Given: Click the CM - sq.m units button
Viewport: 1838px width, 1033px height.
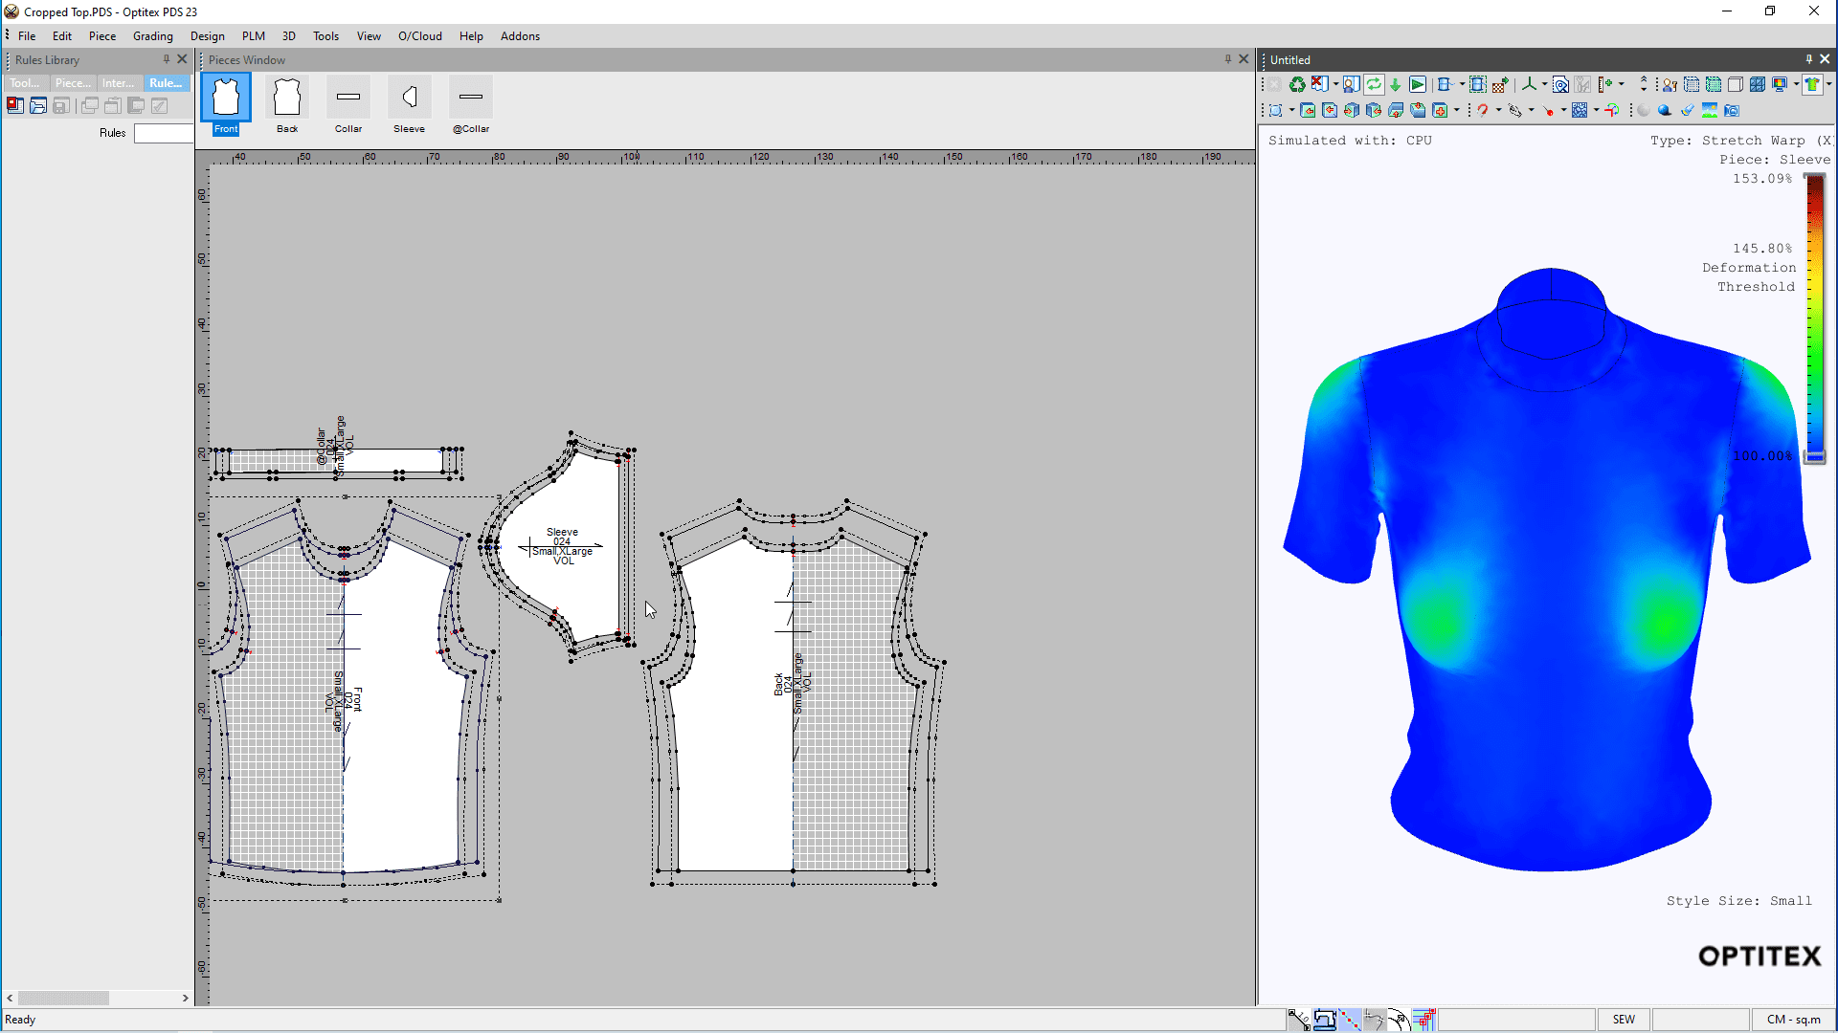Looking at the screenshot, I should click(1793, 1020).
